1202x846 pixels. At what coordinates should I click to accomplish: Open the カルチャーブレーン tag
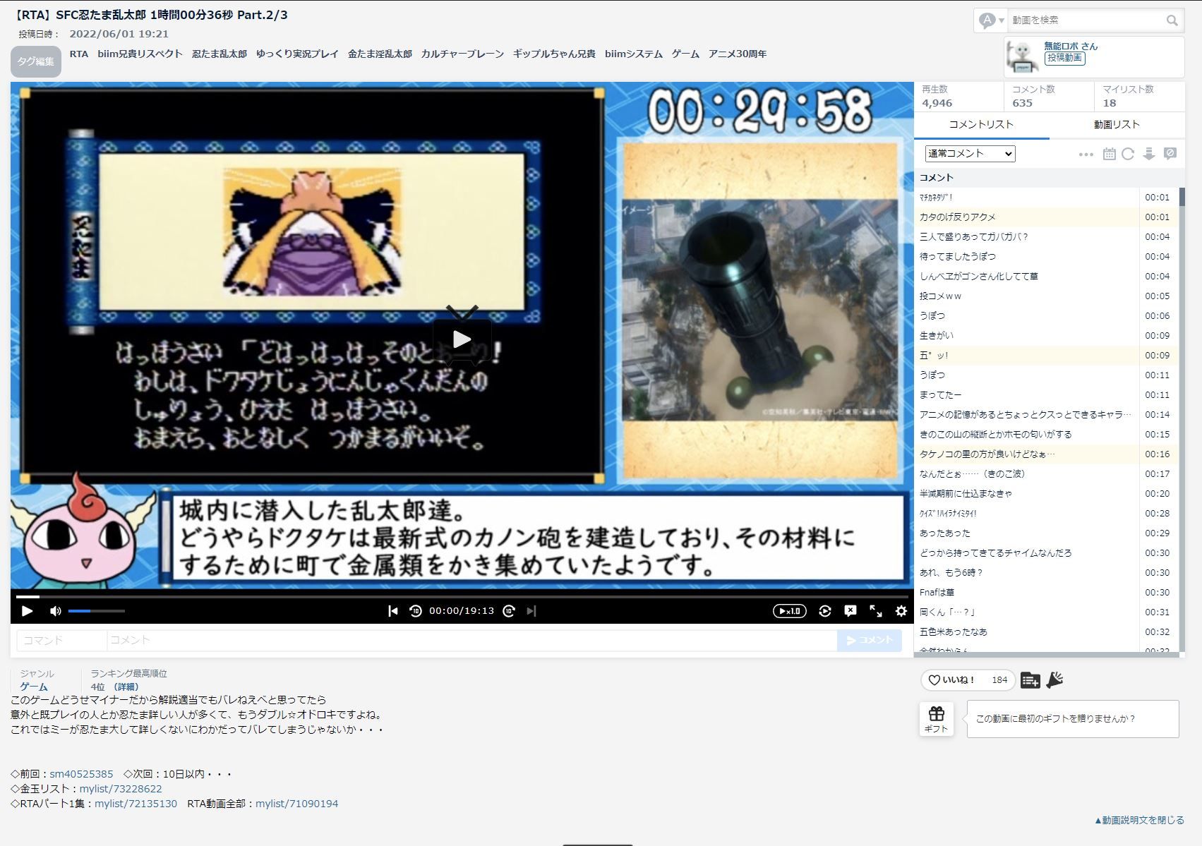click(x=462, y=54)
